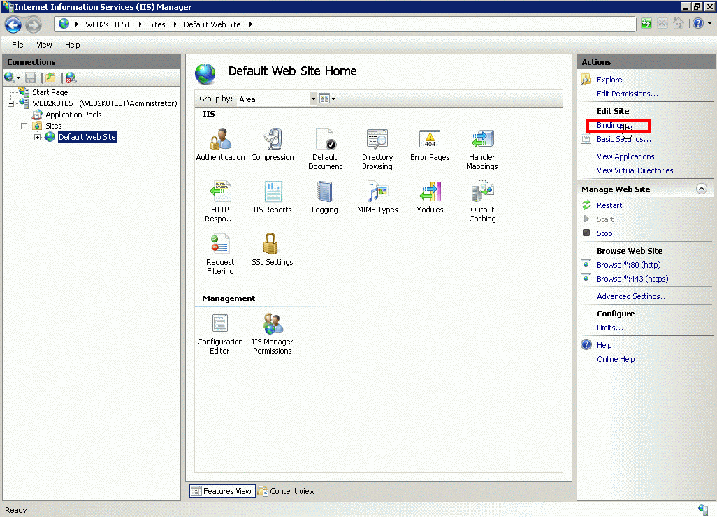Open the Authentication feature icon
This screenshot has width=717, height=517.
coord(220,140)
